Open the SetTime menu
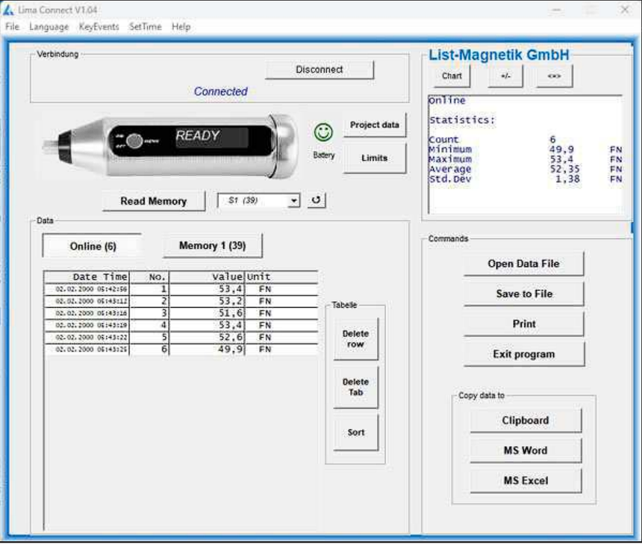Screen dimensions: 642x544 pyautogui.click(x=145, y=27)
